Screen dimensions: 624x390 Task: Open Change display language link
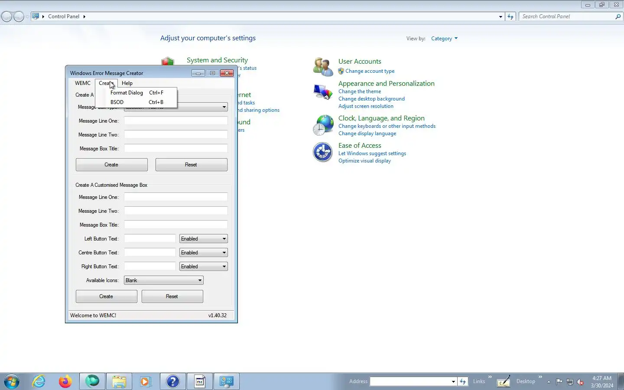tap(367, 133)
